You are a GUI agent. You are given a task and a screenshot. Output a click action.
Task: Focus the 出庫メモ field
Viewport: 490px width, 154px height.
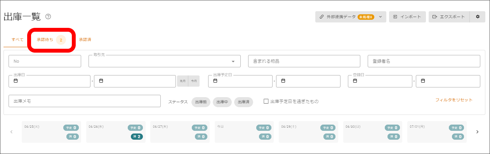tap(85, 101)
